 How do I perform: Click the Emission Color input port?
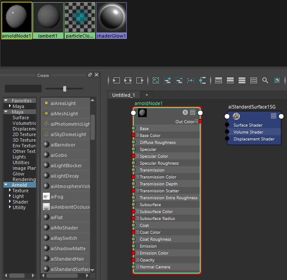133,253
